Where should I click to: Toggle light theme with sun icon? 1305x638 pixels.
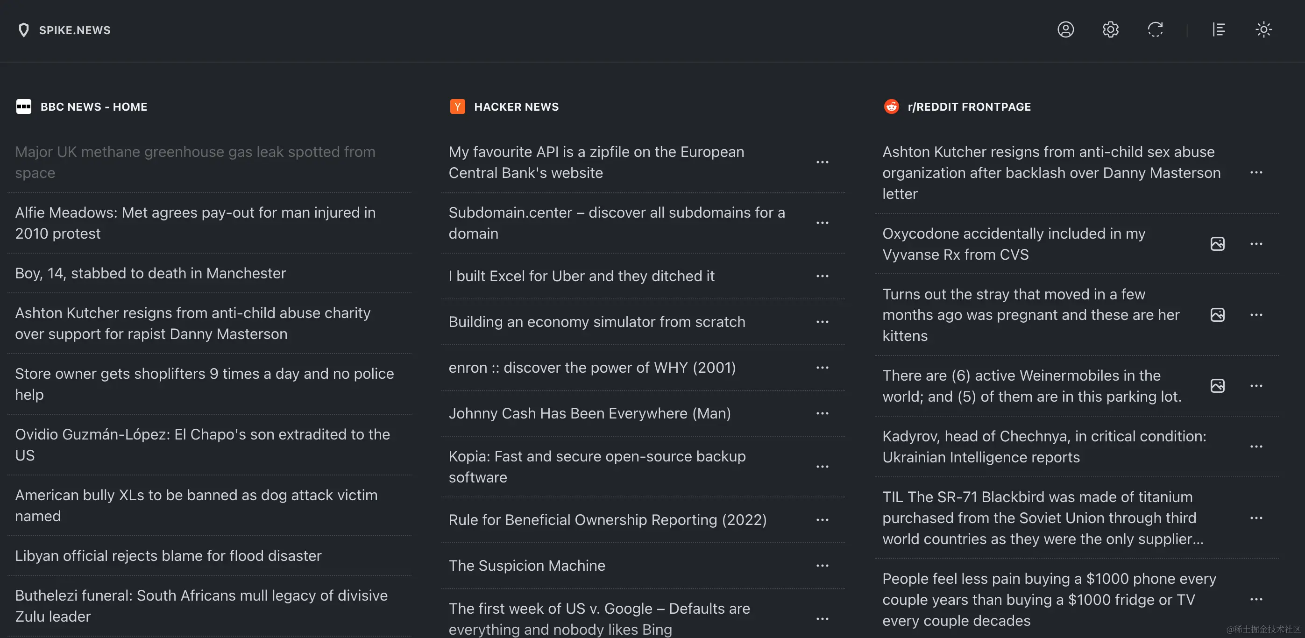click(x=1263, y=29)
